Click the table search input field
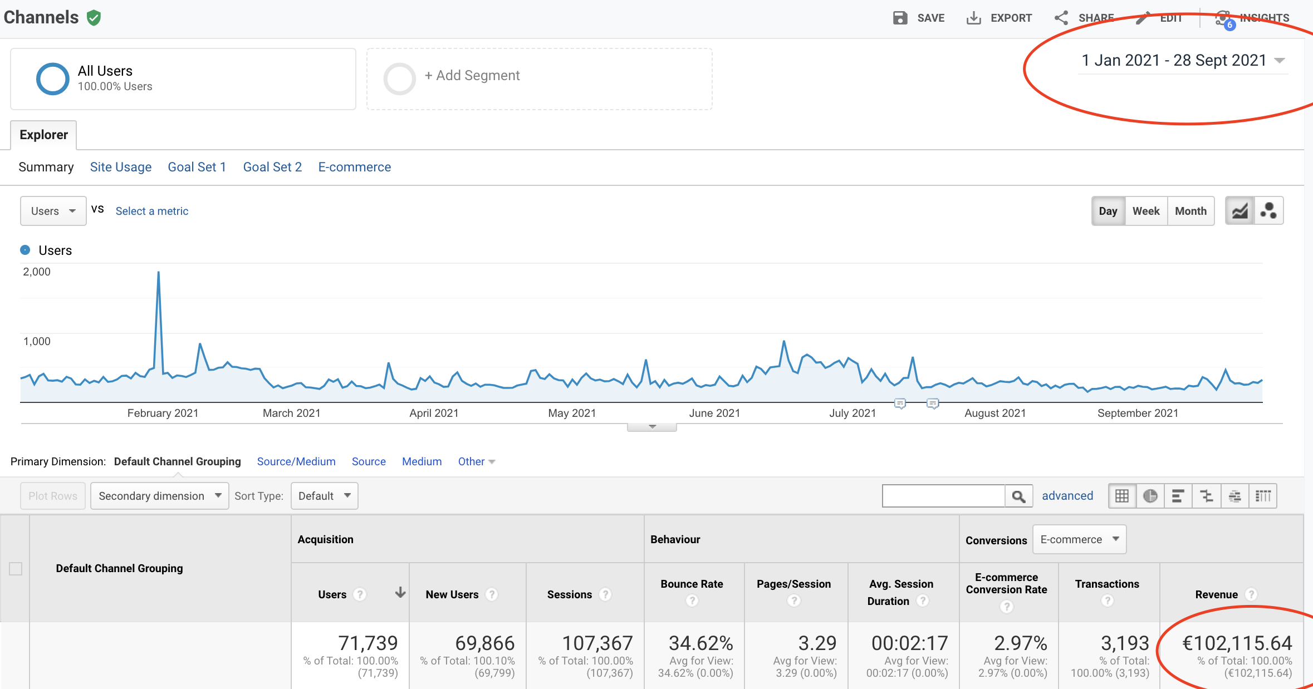Viewport: 1313px width, 689px height. pyautogui.click(x=943, y=496)
